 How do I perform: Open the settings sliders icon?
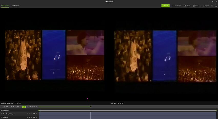[212, 6]
